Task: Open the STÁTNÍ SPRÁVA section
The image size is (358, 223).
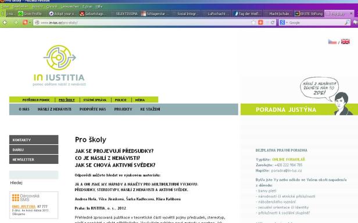Action: coord(95,100)
